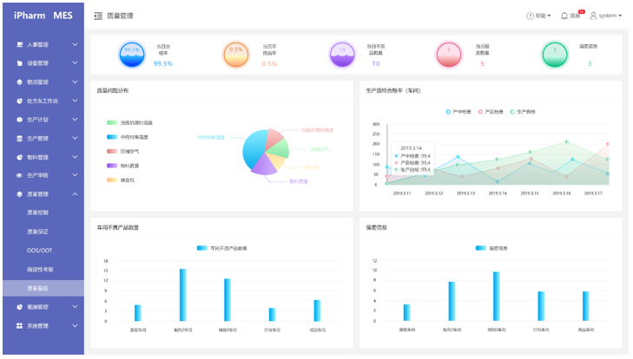Click the 生产管理 menu icon

pyautogui.click(x=19, y=139)
